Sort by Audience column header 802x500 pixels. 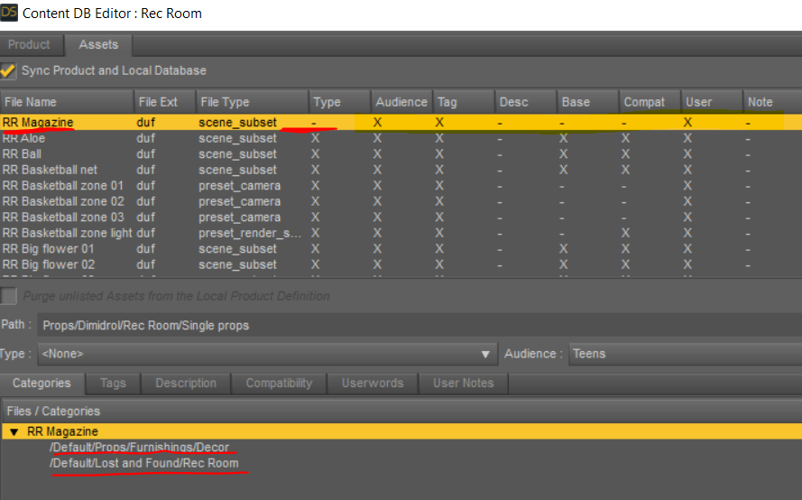(402, 102)
